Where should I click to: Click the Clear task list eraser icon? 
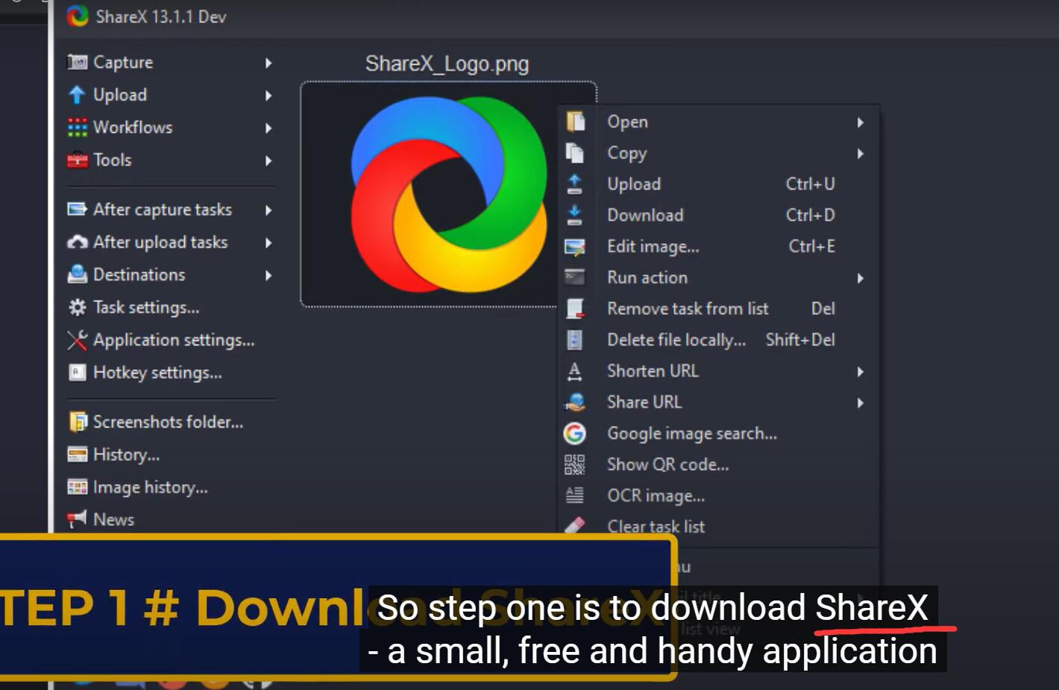tap(574, 526)
